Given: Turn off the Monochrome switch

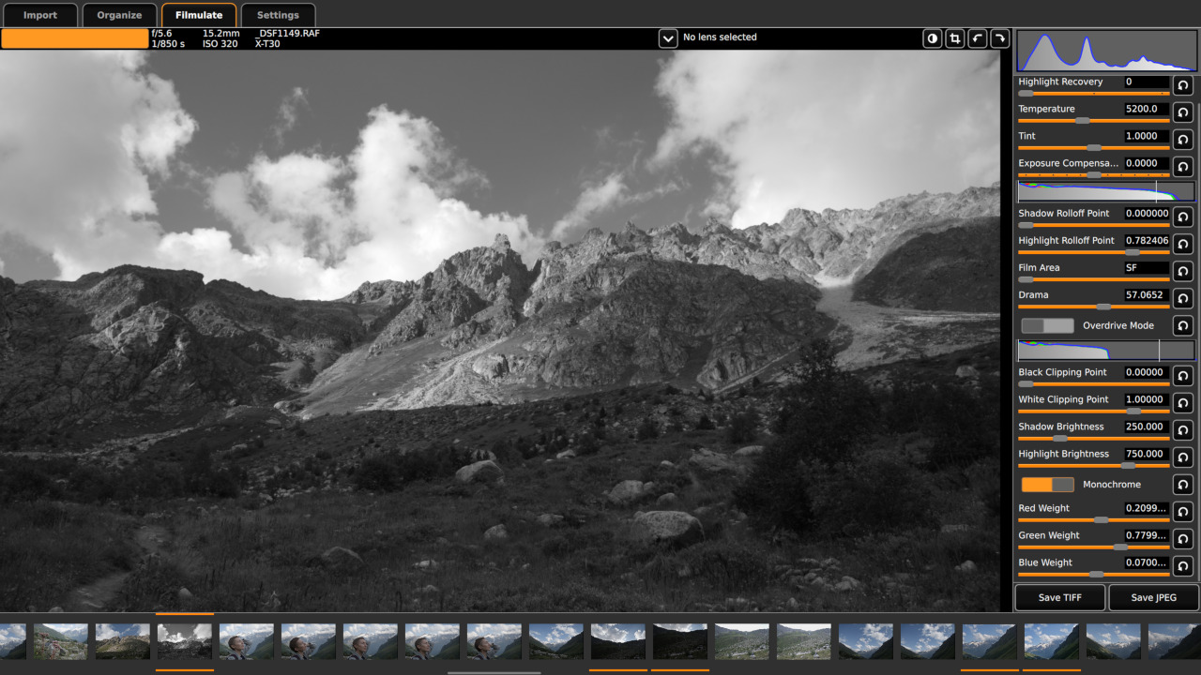Looking at the screenshot, I should (x=1047, y=485).
